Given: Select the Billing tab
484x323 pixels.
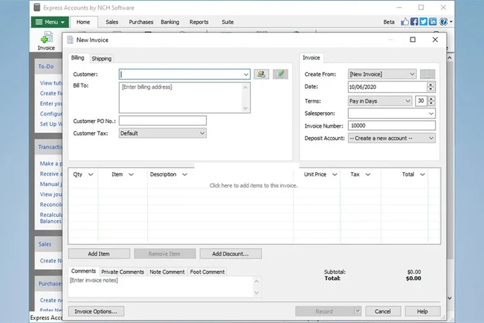Looking at the screenshot, I should pyautogui.click(x=77, y=58).
